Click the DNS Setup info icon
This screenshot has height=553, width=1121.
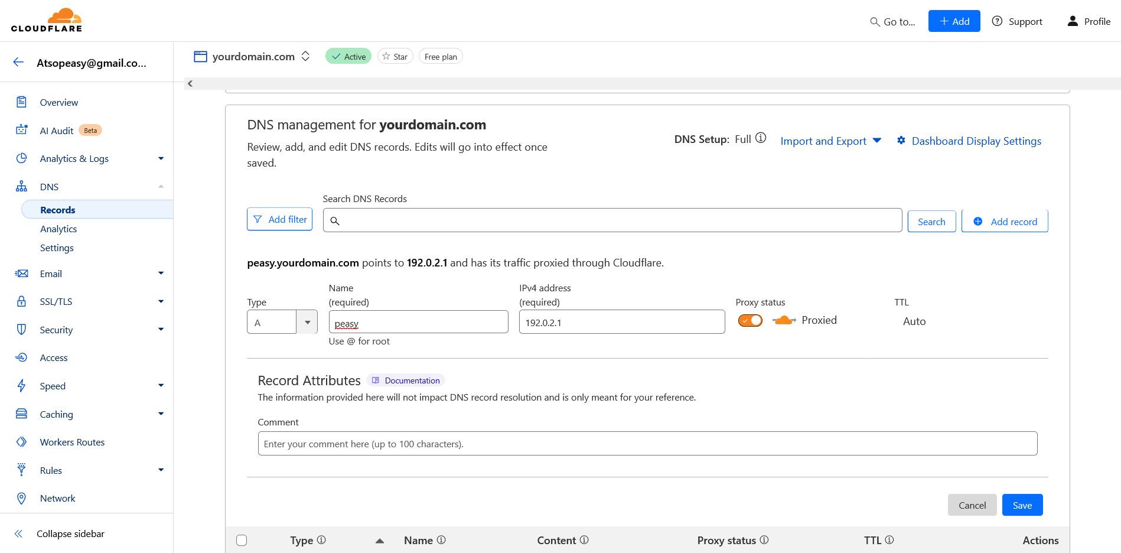[761, 138]
